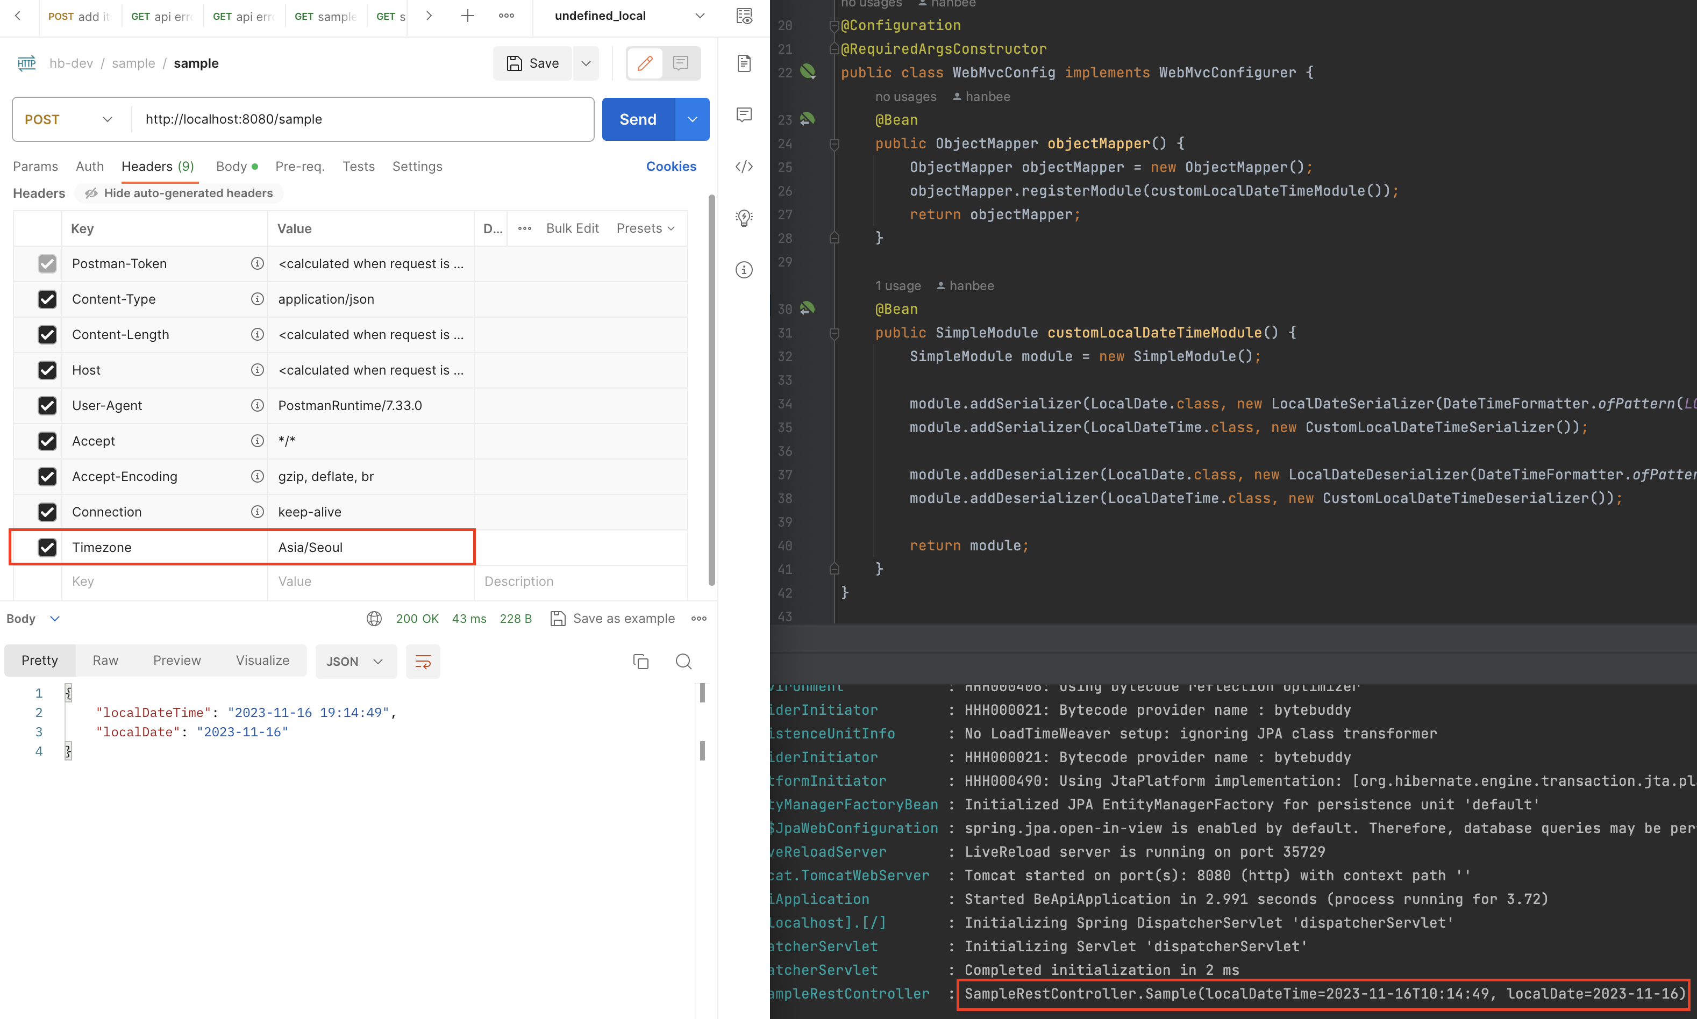Image resolution: width=1697 pixels, height=1019 pixels.
Task: Click the lightbulb related requests icon
Action: tap(744, 218)
